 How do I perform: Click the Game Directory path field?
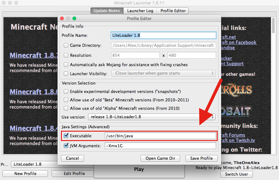(x=163, y=45)
